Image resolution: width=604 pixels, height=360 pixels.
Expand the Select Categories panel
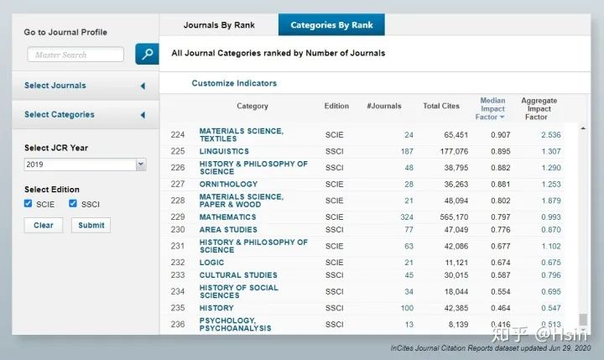[85, 115]
